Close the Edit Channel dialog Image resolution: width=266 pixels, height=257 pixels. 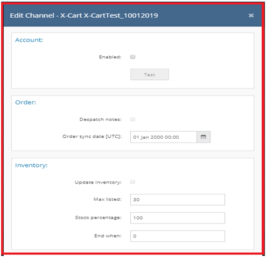pos(251,16)
